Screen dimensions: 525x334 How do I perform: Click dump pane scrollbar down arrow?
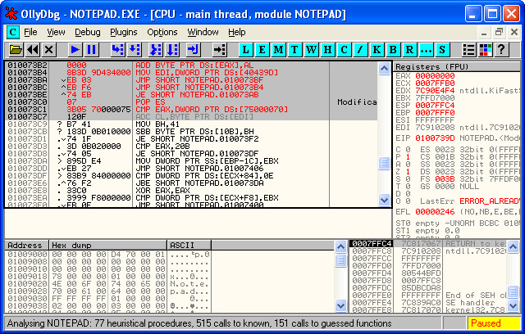click(x=340, y=305)
